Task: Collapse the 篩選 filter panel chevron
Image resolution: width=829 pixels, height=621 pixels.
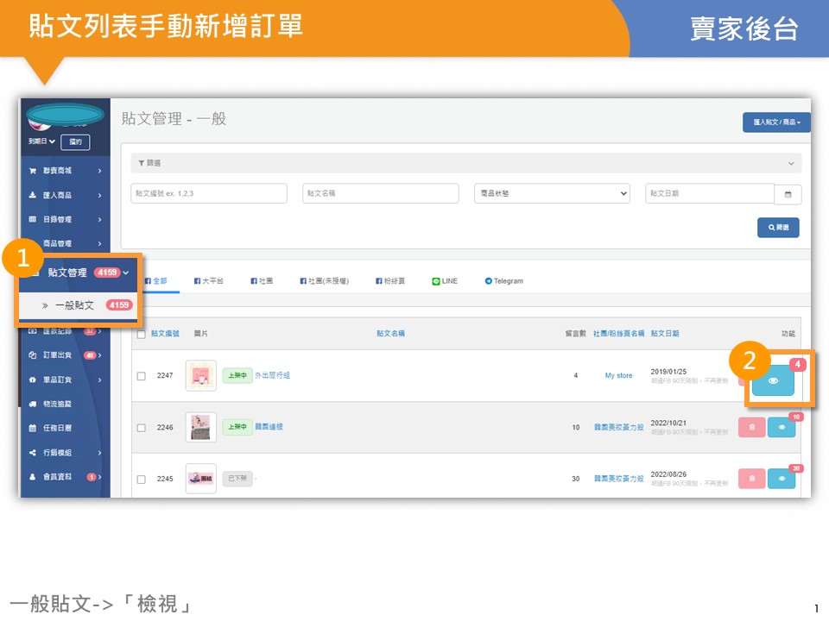Action: 791,163
